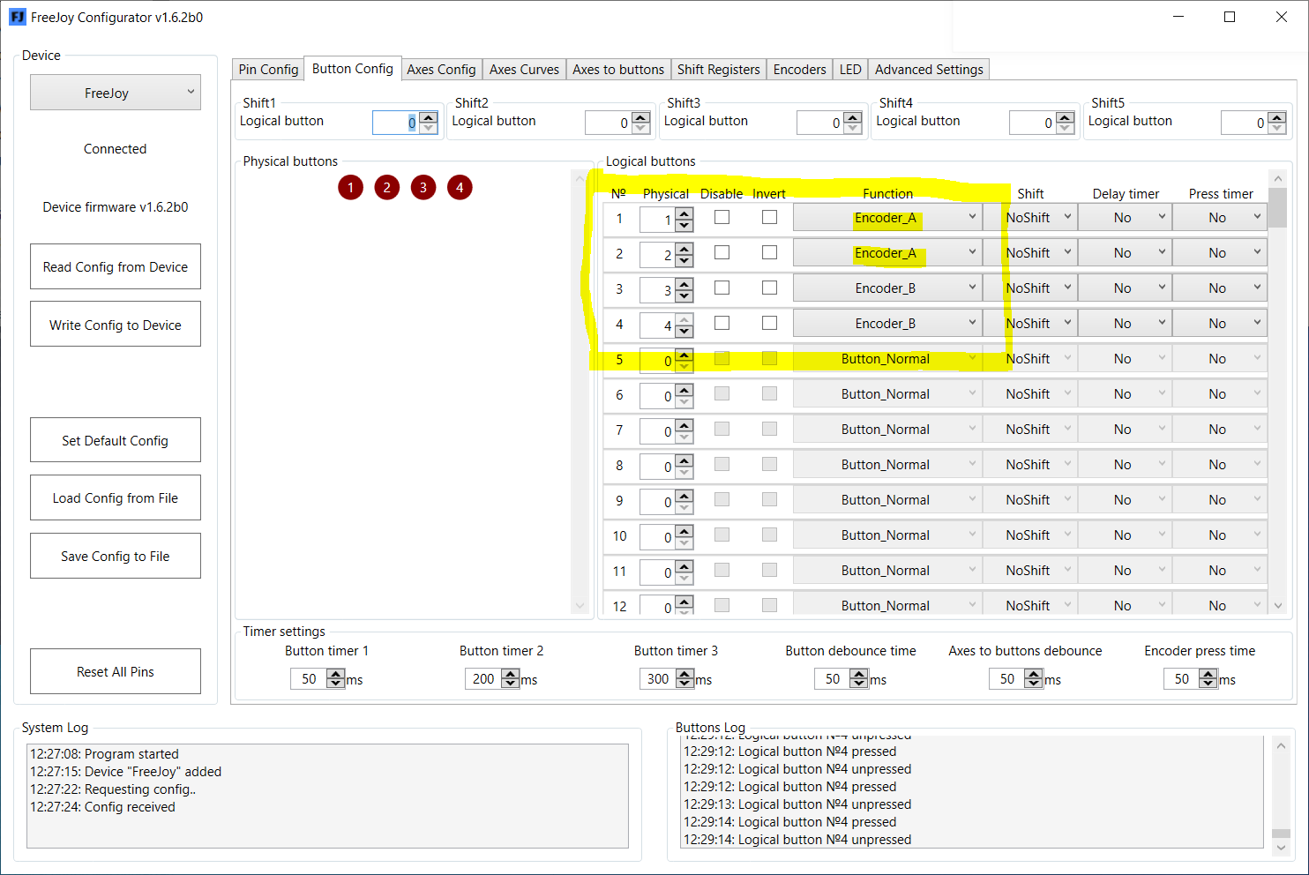Click the FreeJoy app icon in the title bar
Image resolution: width=1309 pixels, height=875 pixels.
coord(17,17)
